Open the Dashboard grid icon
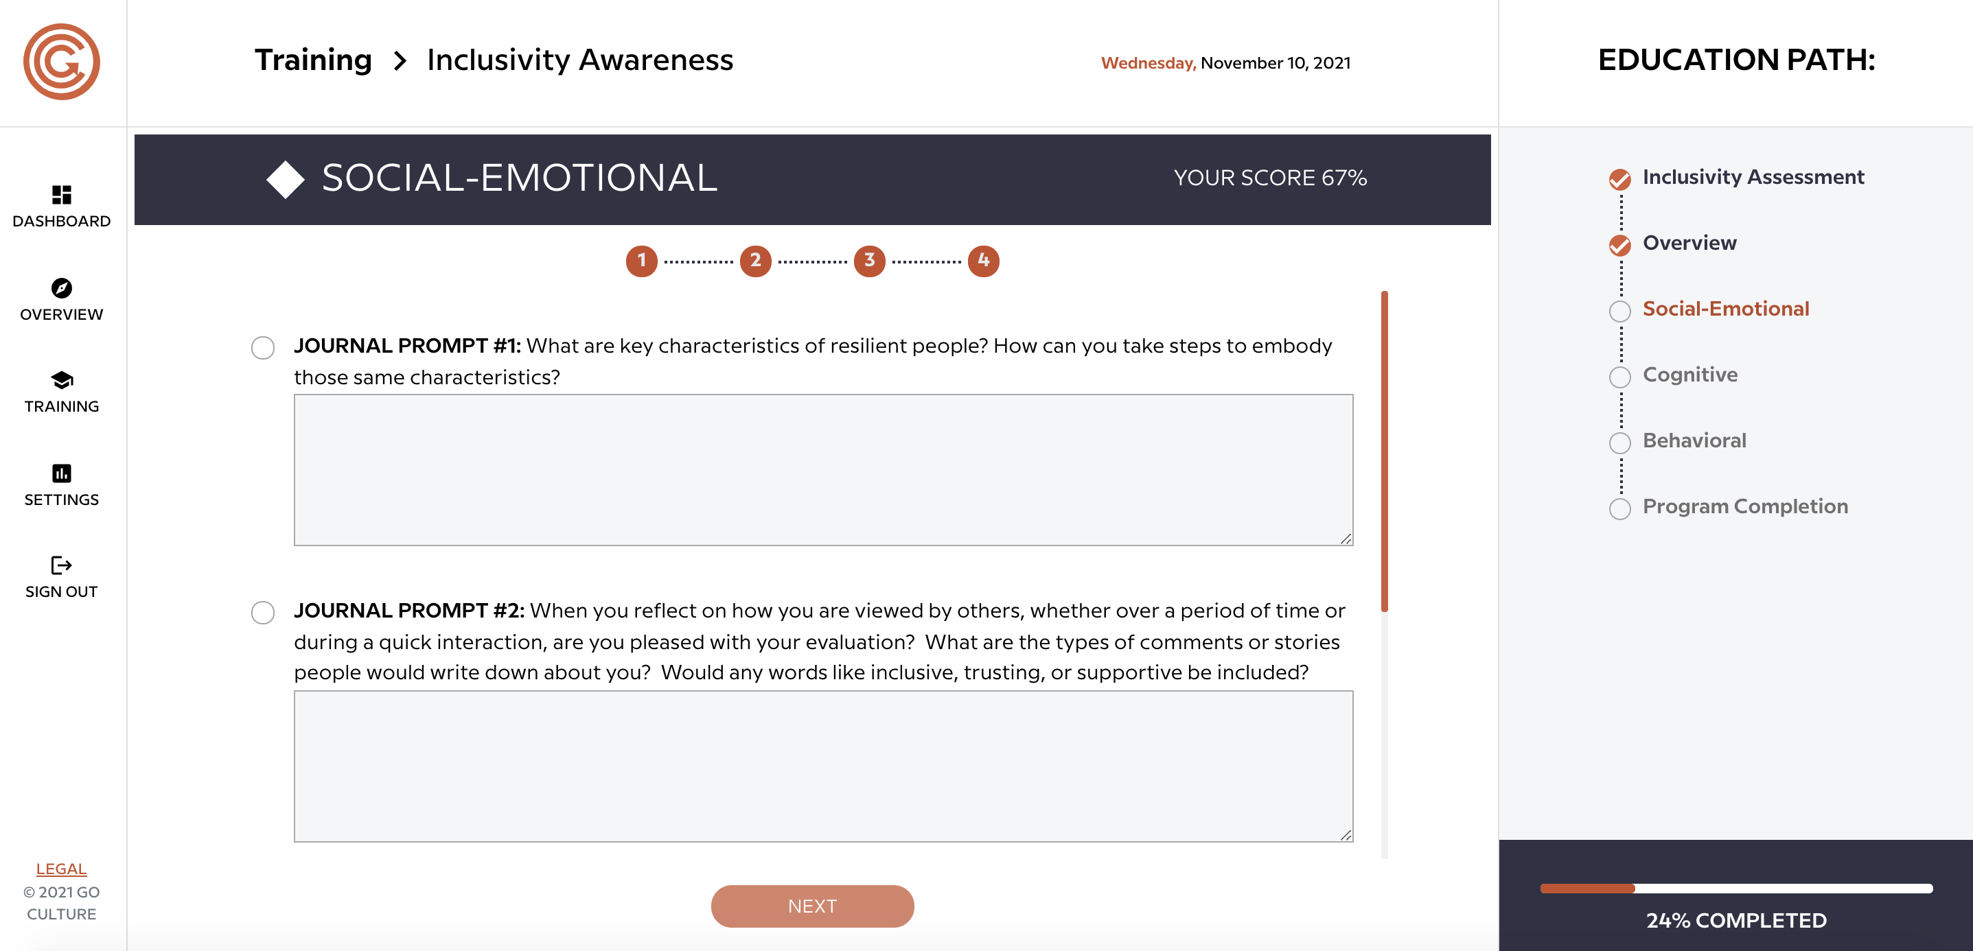This screenshot has height=951, width=1973. pos(61,194)
